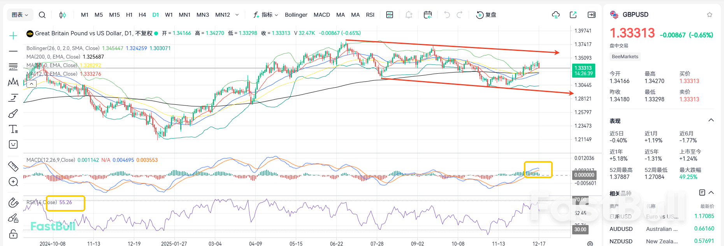Viewport: 724px width, 246px height.
Task: Click the search magnifier icon in toolbar
Action: pyautogui.click(x=42, y=15)
